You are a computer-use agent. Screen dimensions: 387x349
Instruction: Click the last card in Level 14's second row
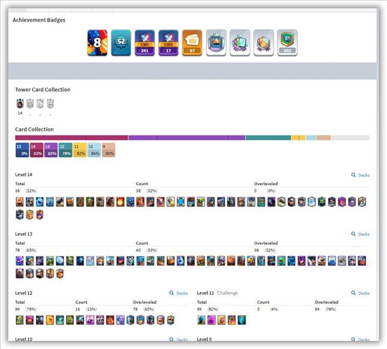[x=40, y=215]
